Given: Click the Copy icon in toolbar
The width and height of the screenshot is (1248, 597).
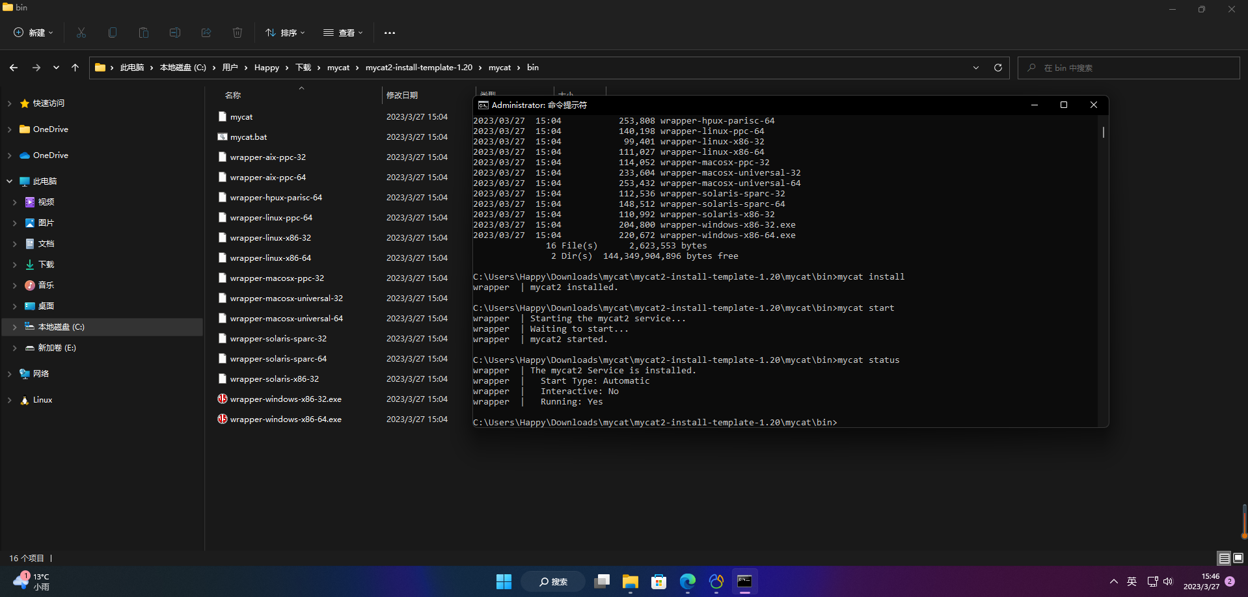Looking at the screenshot, I should click(x=113, y=33).
